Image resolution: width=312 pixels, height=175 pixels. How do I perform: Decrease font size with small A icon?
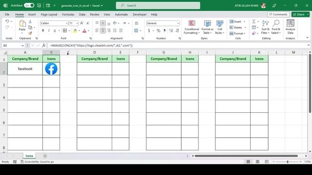coord(88,23)
